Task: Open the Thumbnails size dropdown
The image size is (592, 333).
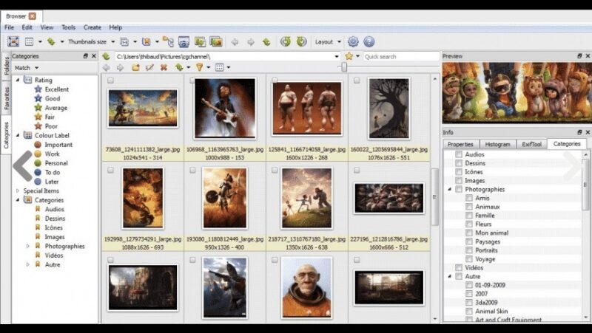Action: pyautogui.click(x=92, y=42)
